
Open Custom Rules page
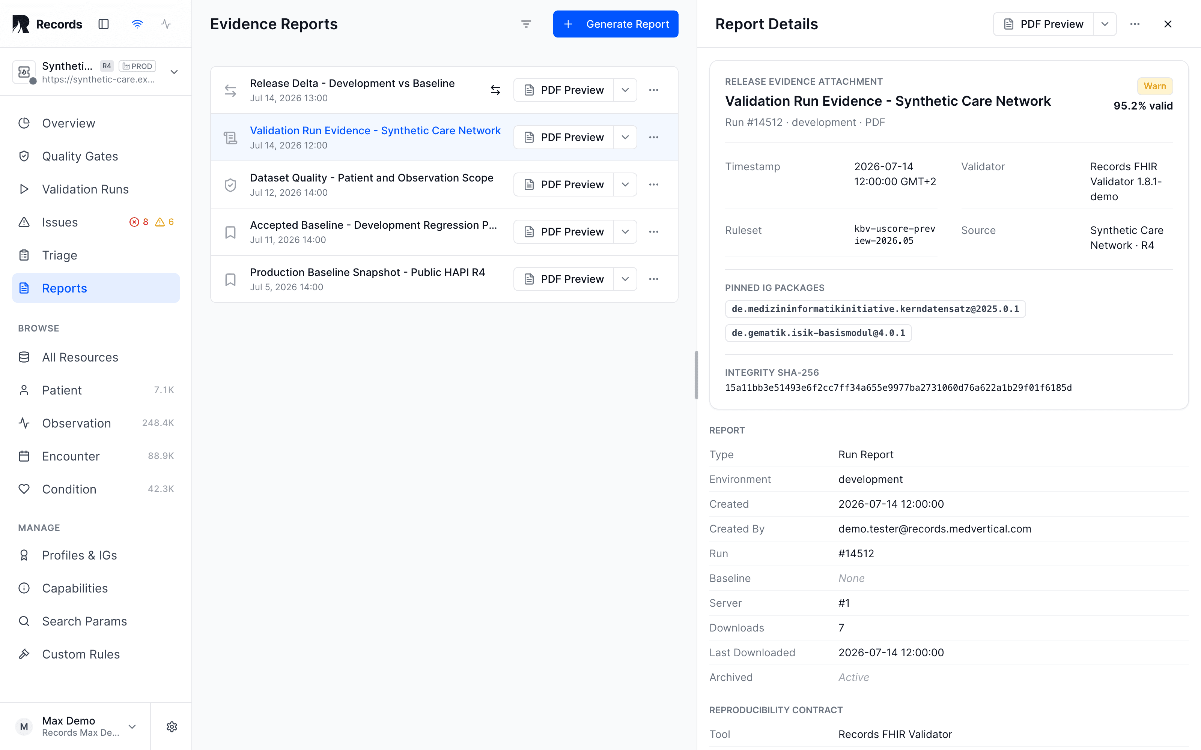coord(96,654)
